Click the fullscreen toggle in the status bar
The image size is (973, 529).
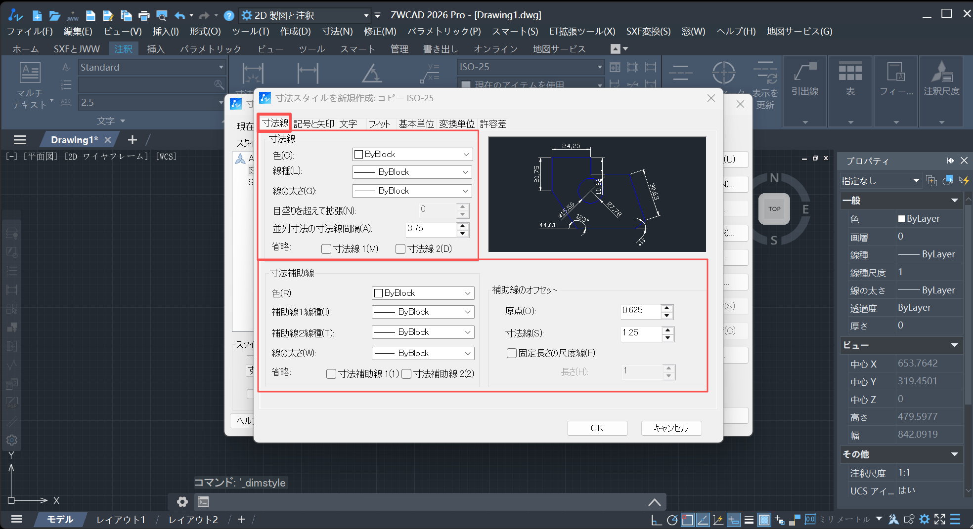[939, 520]
